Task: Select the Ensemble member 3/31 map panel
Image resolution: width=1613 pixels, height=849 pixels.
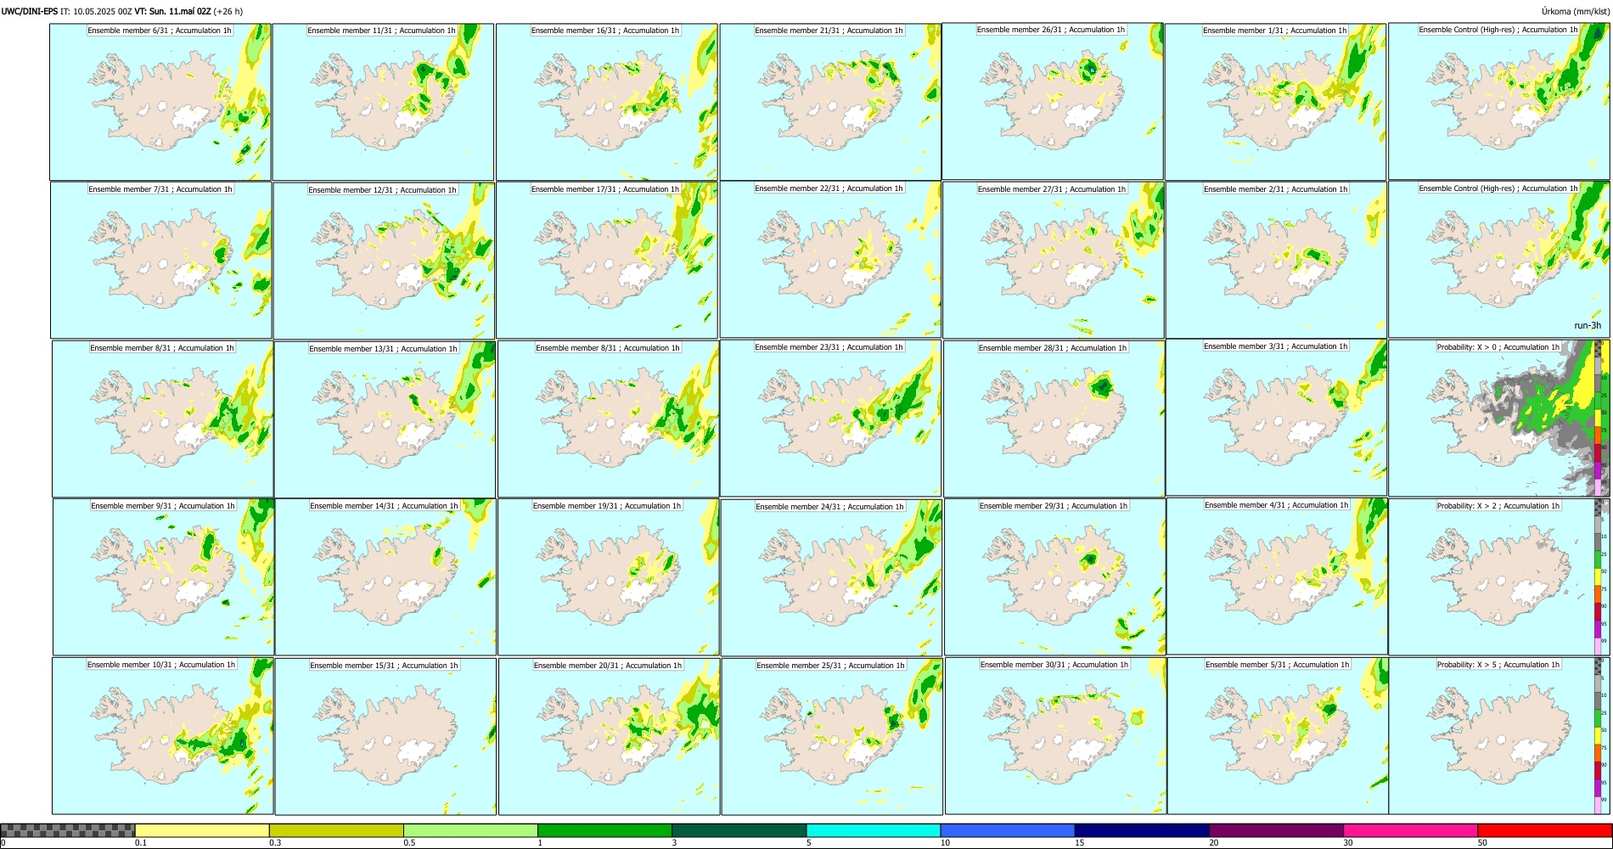Action: click(1277, 418)
